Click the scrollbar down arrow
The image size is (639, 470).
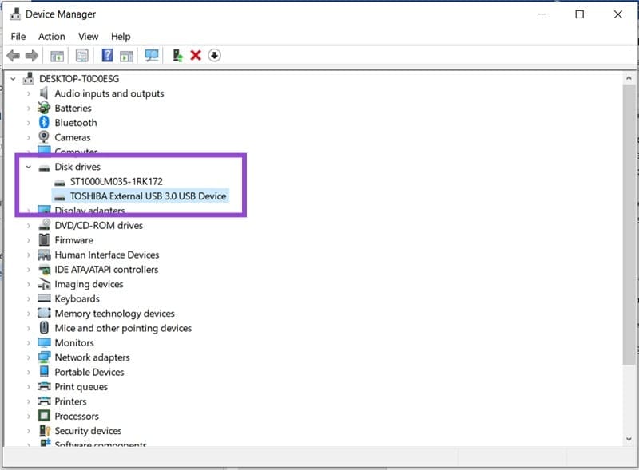point(630,438)
